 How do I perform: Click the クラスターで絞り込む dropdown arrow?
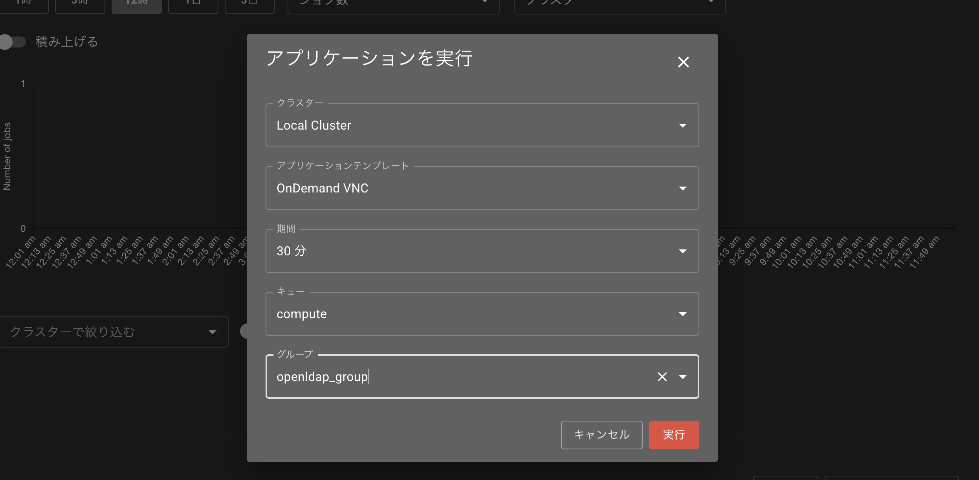[213, 332]
